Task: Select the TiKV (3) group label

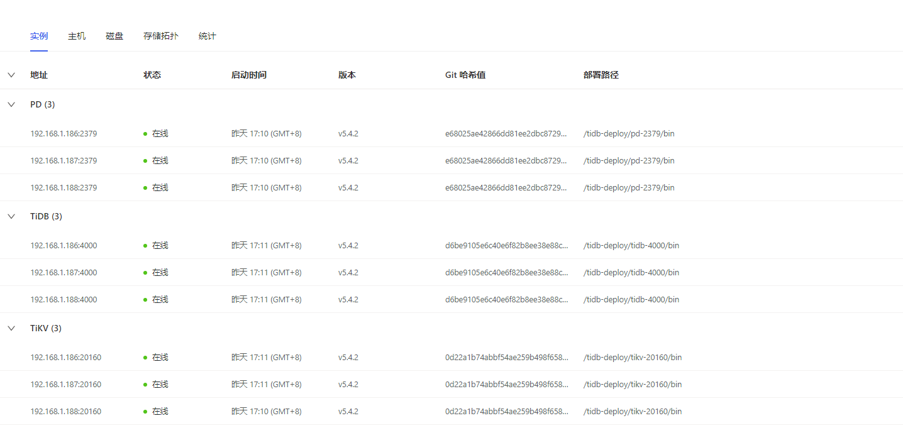Action: click(x=46, y=328)
